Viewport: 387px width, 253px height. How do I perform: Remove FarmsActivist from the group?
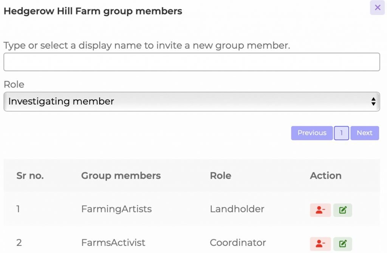click(320, 244)
